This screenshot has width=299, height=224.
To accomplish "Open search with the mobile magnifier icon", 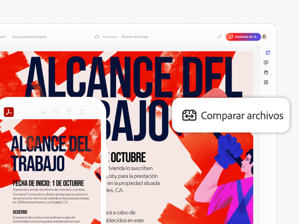I will coord(56,112).
